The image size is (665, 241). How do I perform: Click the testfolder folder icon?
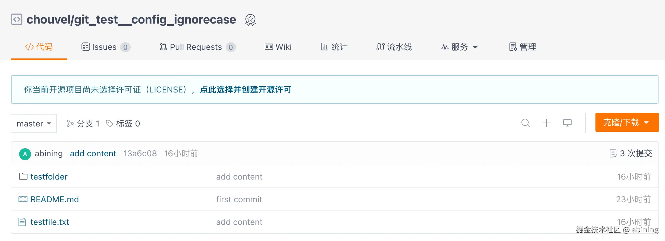tap(23, 176)
